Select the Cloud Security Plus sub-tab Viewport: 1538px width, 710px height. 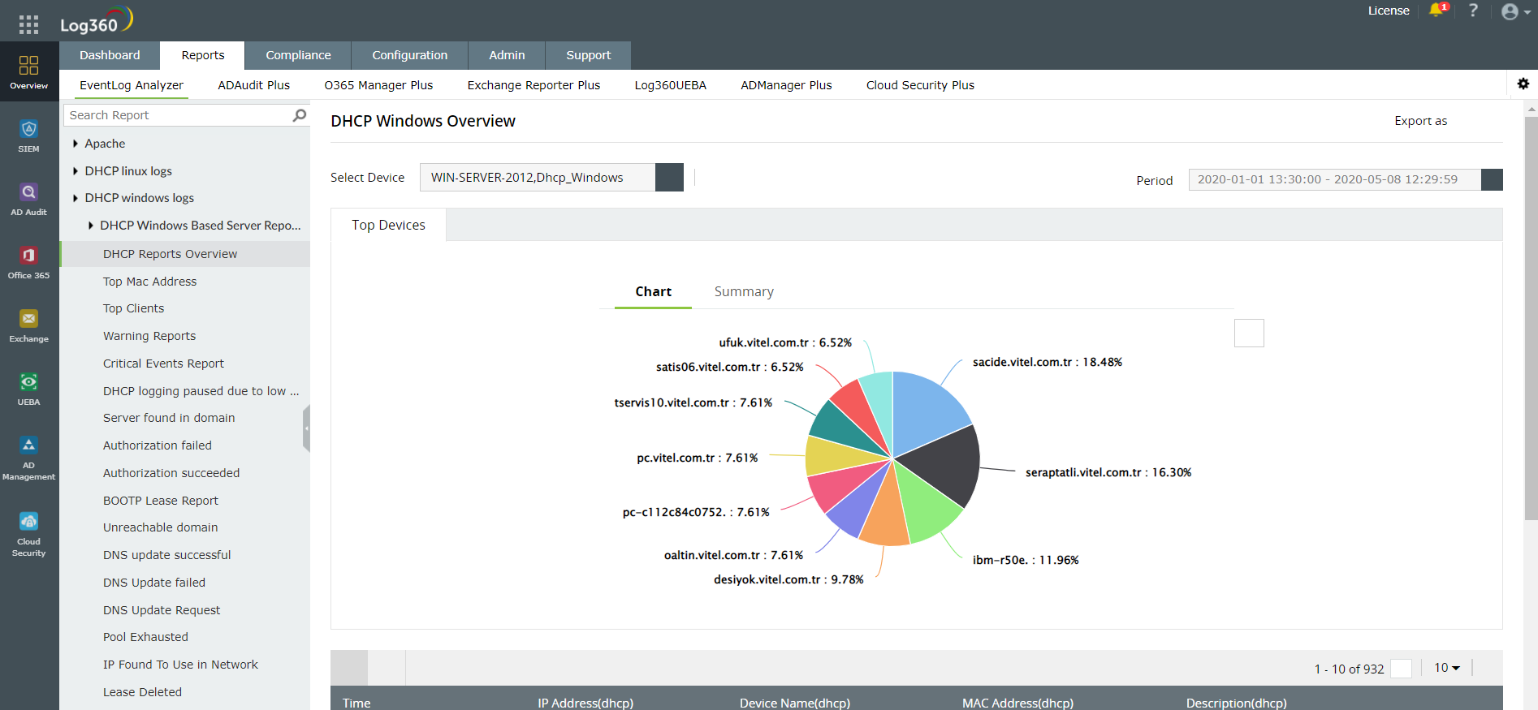coord(920,85)
